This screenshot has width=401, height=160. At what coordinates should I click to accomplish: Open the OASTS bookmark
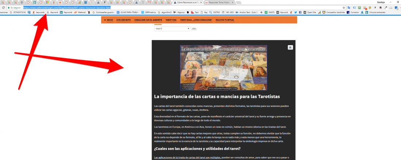point(270,12)
